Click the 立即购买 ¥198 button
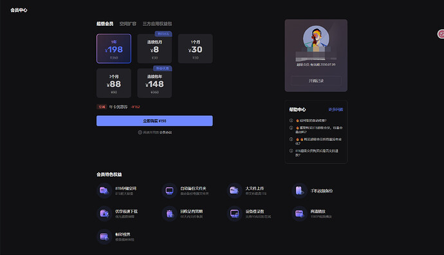This screenshot has height=255, width=444. click(154, 120)
